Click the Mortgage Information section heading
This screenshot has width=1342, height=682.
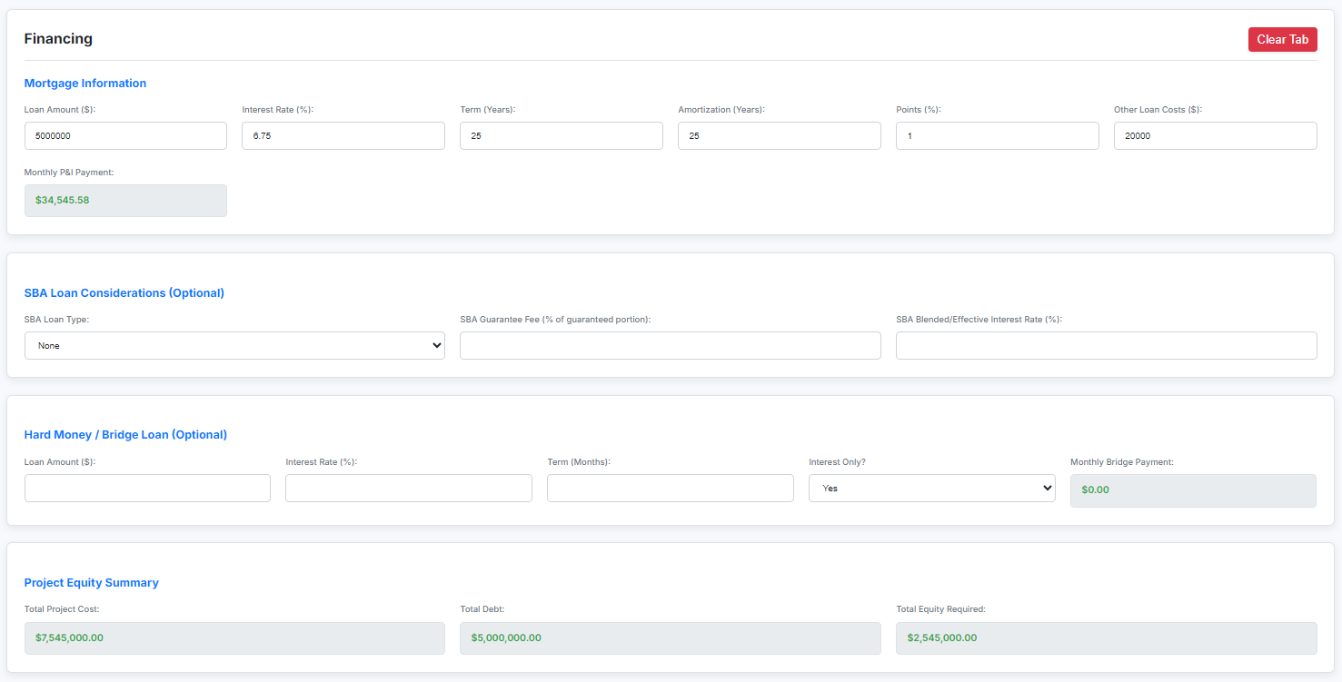[85, 83]
